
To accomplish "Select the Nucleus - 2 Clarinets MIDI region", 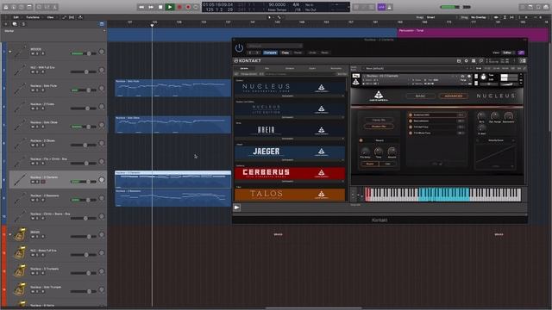I will coord(172,180).
